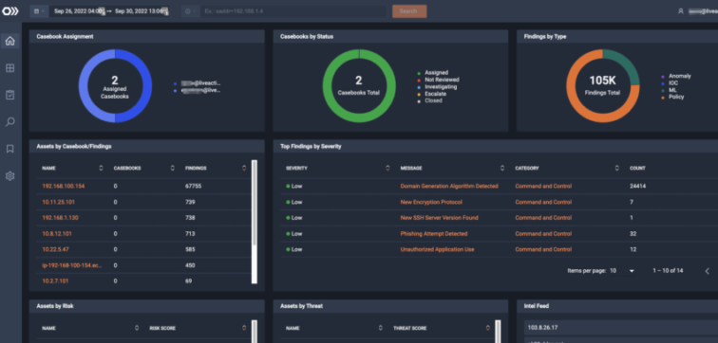Sort Top Findings by MESSAGE column
Screen dimensions: 718x343
coord(502,168)
